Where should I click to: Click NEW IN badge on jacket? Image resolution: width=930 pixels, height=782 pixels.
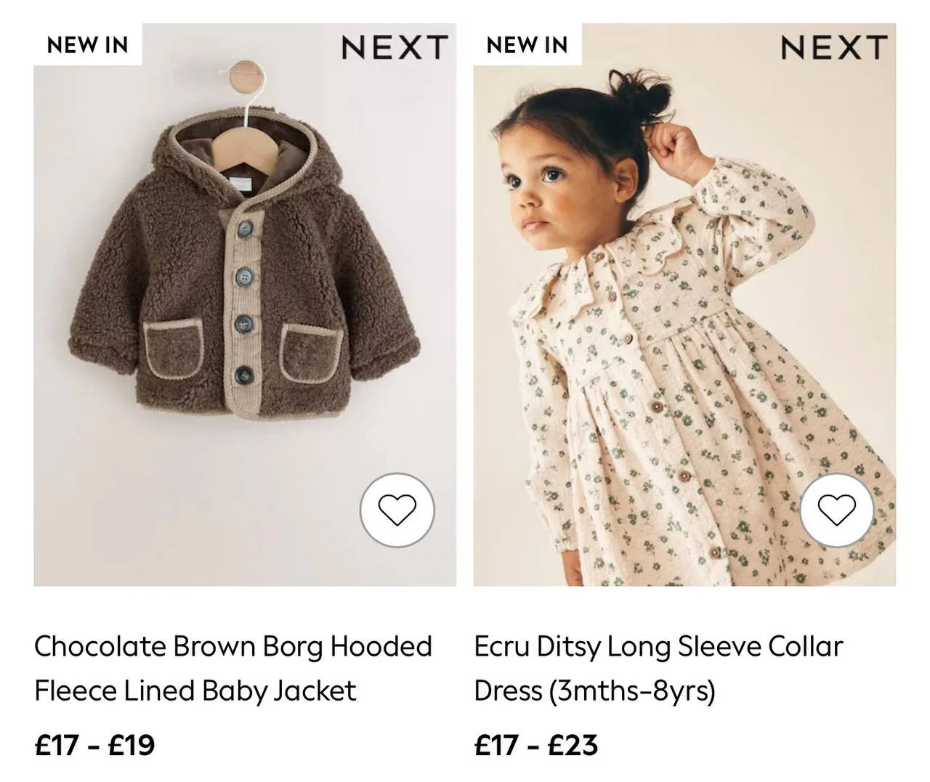87,44
